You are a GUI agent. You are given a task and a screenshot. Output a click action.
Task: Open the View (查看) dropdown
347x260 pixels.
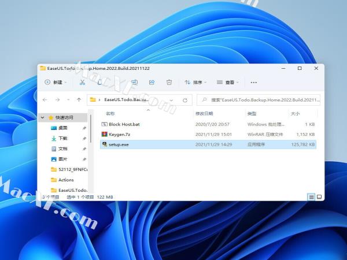(x=228, y=82)
